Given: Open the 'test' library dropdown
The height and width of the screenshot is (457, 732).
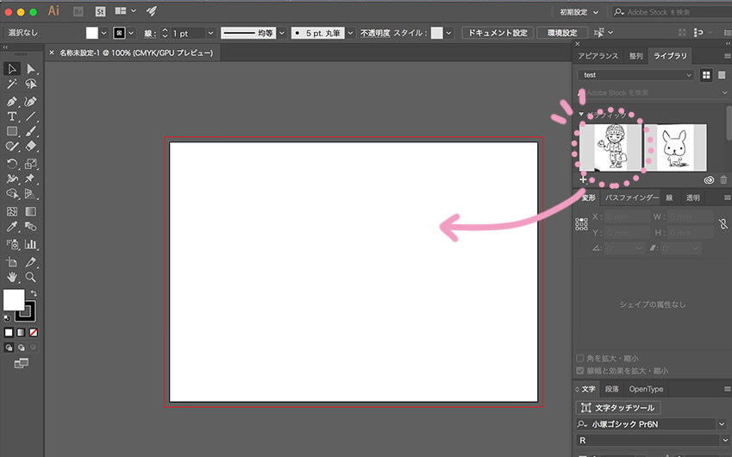Looking at the screenshot, I should click(637, 75).
